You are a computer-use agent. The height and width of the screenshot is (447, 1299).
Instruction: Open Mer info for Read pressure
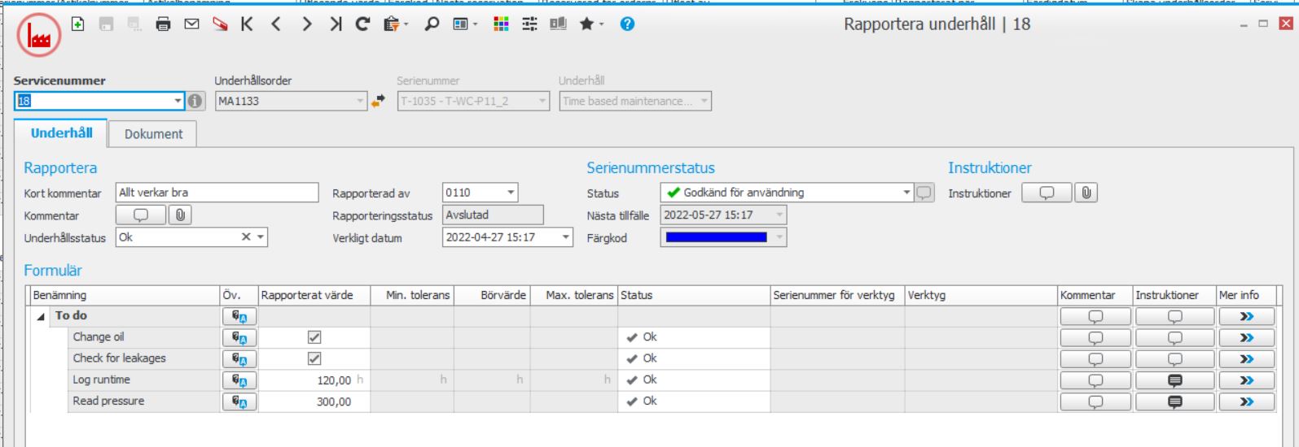pyautogui.click(x=1246, y=401)
